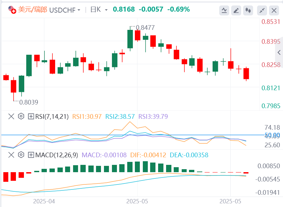Click the 2025-04 date axis label
Image resolution: width=283 pixels, height=207 pixels.
pos(44,201)
